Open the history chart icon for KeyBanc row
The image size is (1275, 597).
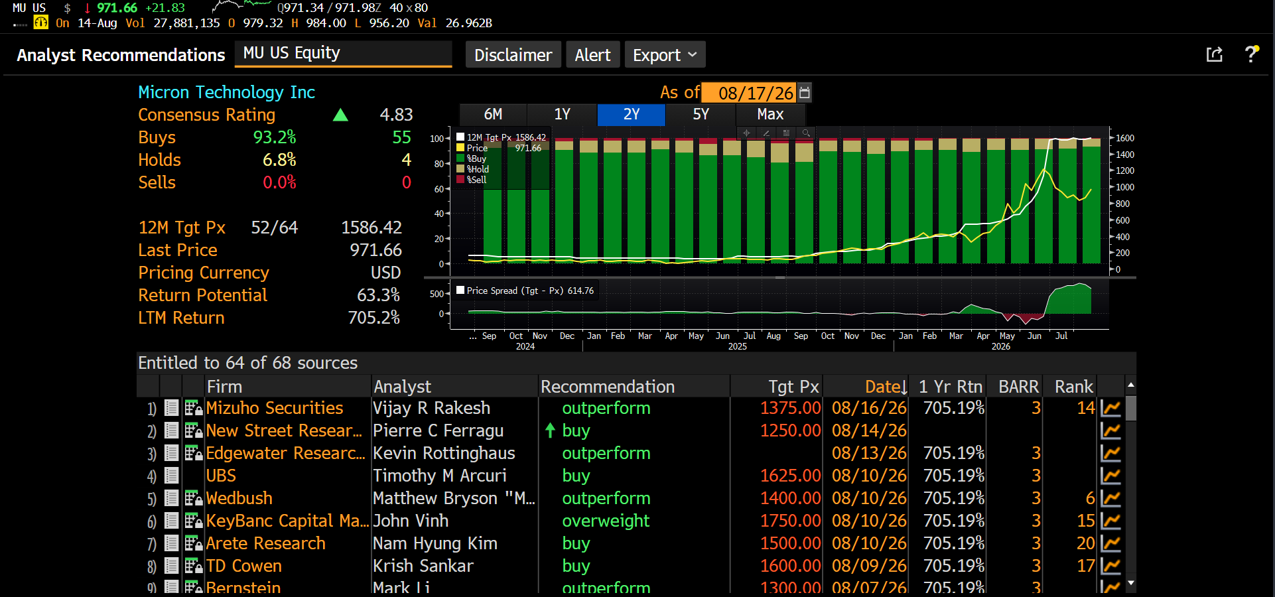click(x=1110, y=521)
